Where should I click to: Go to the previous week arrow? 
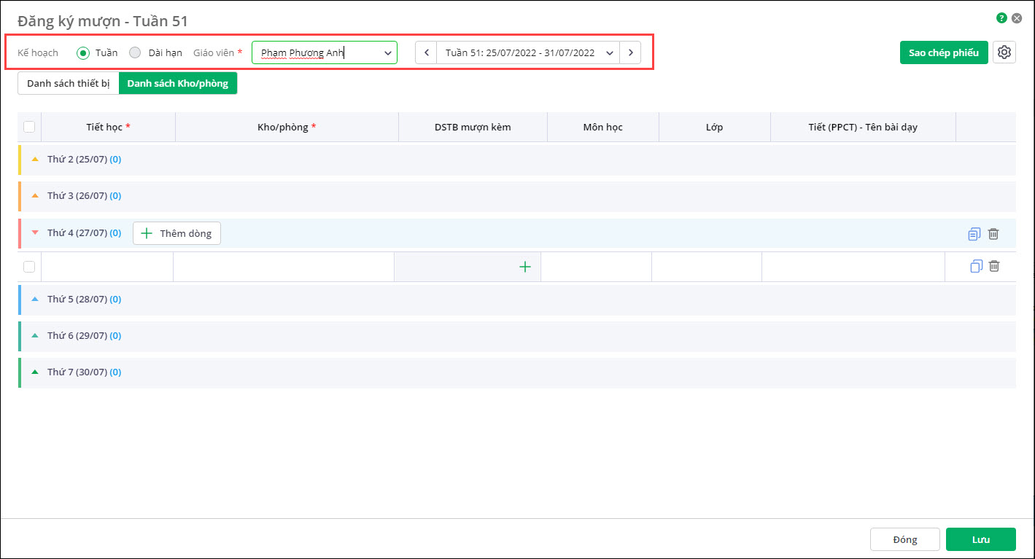427,52
